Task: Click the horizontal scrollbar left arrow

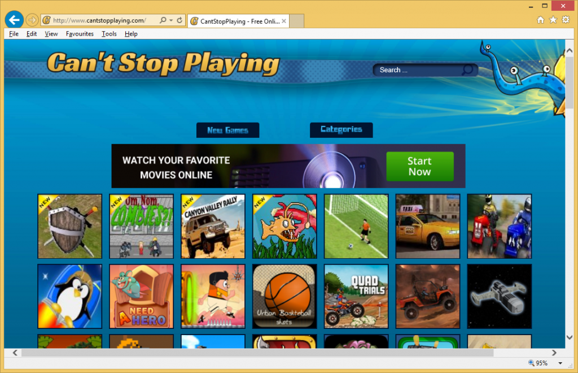Action: pos(15,353)
